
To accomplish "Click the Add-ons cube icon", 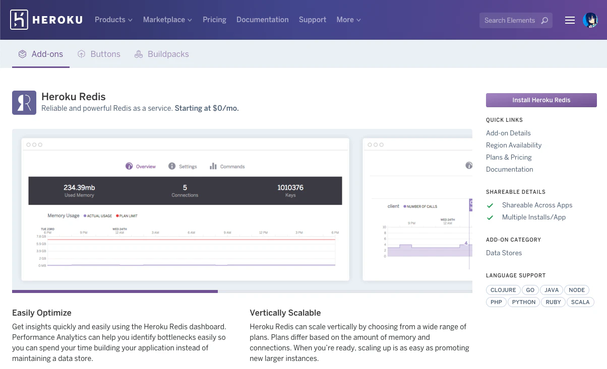I will [x=22, y=54].
